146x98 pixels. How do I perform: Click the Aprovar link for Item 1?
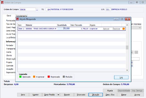click(106, 29)
